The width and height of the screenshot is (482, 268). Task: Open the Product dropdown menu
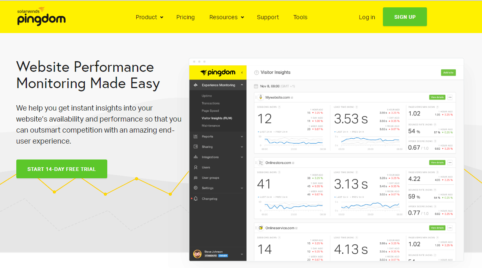[x=149, y=17]
